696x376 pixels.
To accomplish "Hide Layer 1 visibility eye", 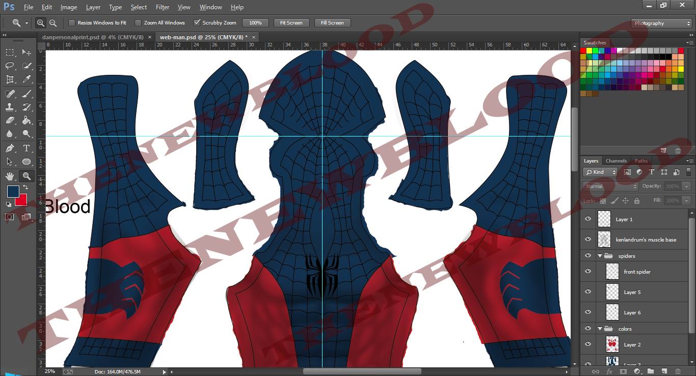I will pyautogui.click(x=588, y=219).
